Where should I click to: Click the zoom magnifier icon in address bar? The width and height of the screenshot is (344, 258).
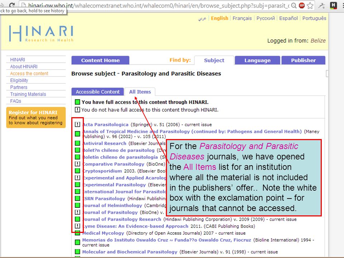294,5
